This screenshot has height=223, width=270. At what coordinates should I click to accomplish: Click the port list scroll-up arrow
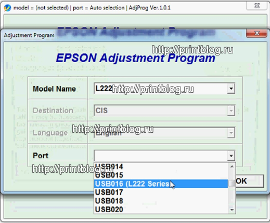pyautogui.click(x=232, y=166)
